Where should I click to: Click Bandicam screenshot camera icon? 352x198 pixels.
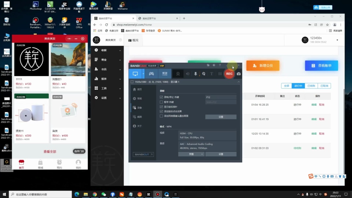(239, 74)
